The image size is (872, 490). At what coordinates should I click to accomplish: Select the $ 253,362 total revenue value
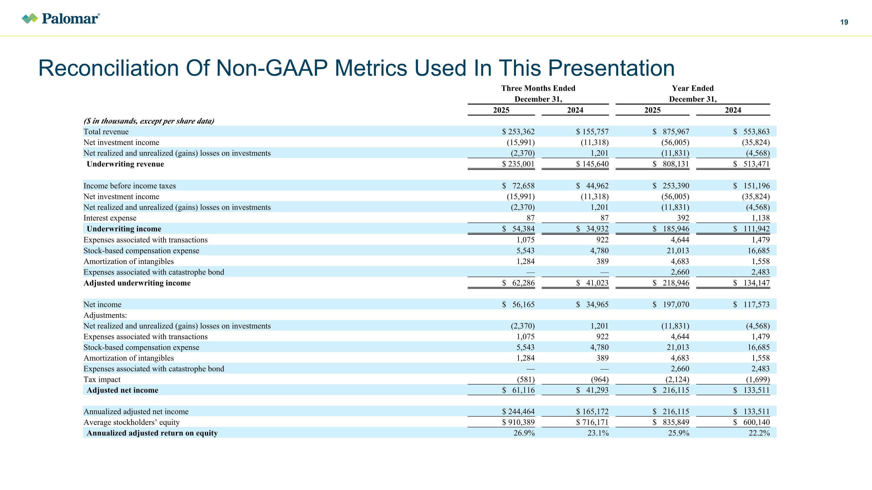[518, 132]
